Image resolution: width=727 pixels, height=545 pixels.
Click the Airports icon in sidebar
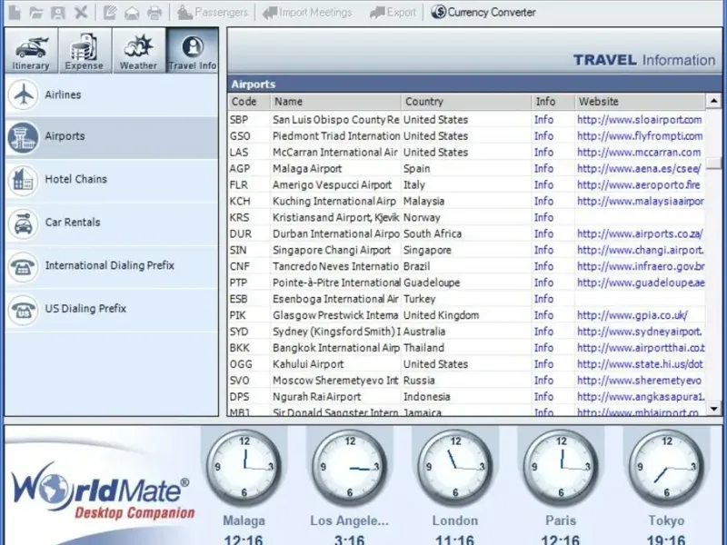(x=23, y=137)
